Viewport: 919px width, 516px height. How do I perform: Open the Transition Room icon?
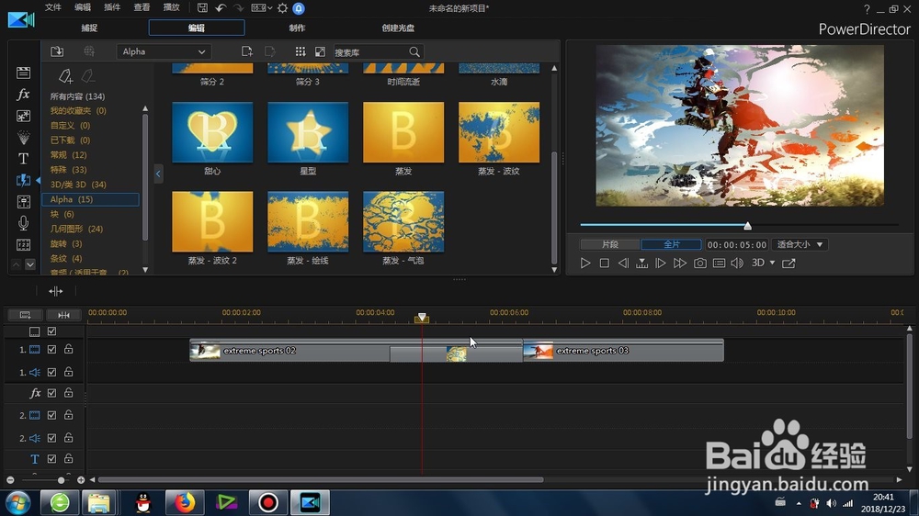[24, 180]
